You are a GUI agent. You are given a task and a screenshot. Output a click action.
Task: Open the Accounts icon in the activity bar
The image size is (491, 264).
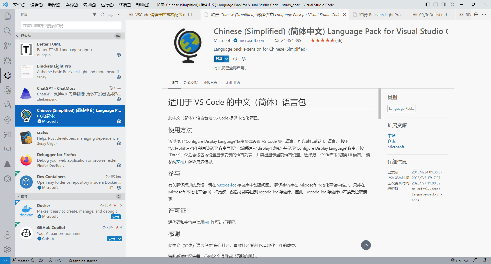coord(7,235)
